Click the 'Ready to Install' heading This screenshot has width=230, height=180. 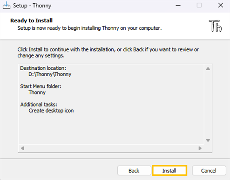(31, 20)
